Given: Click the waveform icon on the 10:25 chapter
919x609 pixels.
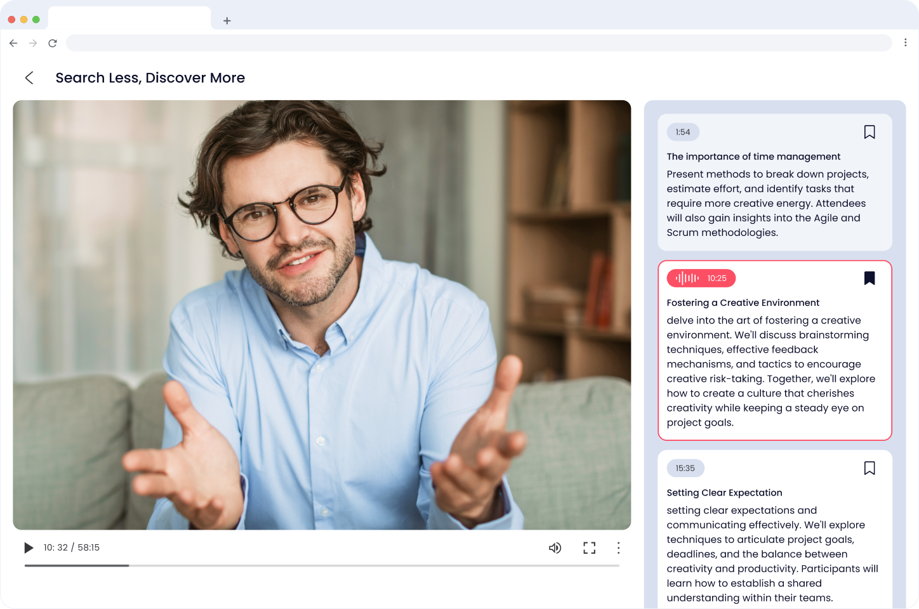Looking at the screenshot, I should click(686, 278).
